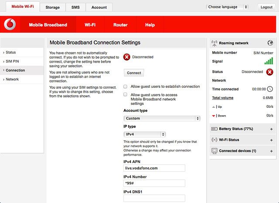Expand the Battery Status section plus sign
This screenshot has width=279, height=203.
pos(271,129)
